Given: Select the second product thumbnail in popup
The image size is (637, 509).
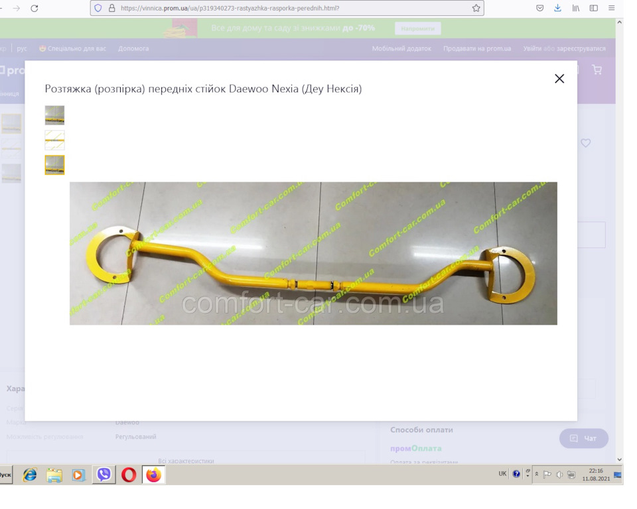Looking at the screenshot, I should 54,140.
